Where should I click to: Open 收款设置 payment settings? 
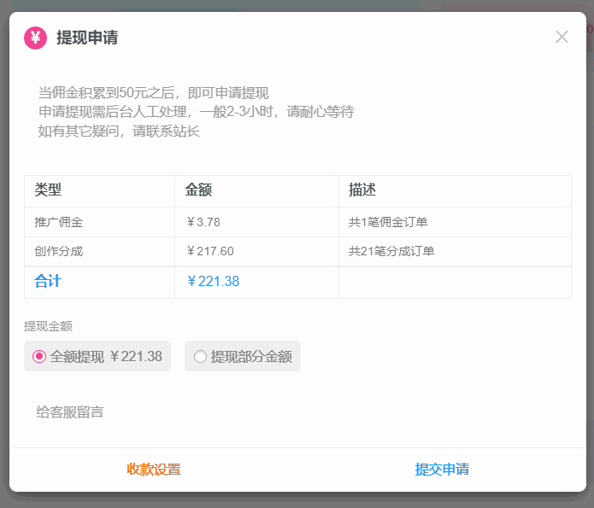coord(154,470)
